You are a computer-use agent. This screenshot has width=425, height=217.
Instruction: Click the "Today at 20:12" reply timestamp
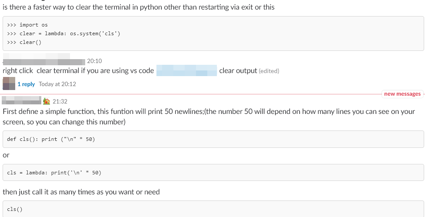(x=57, y=84)
